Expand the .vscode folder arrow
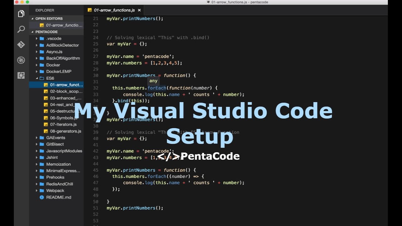Viewport: 402px width, 226px height. pyautogui.click(x=37, y=39)
